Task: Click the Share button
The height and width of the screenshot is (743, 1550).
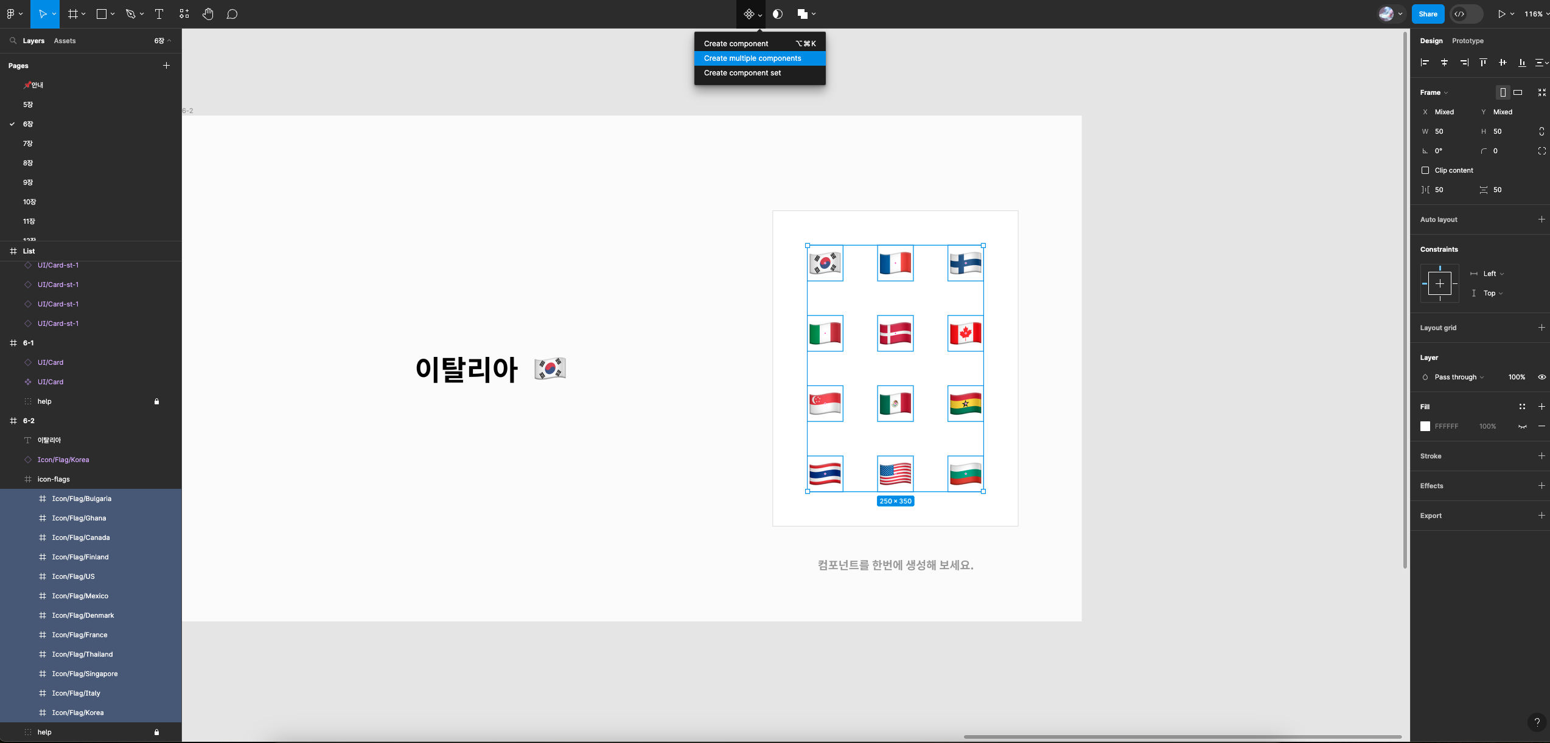Action: [x=1427, y=14]
